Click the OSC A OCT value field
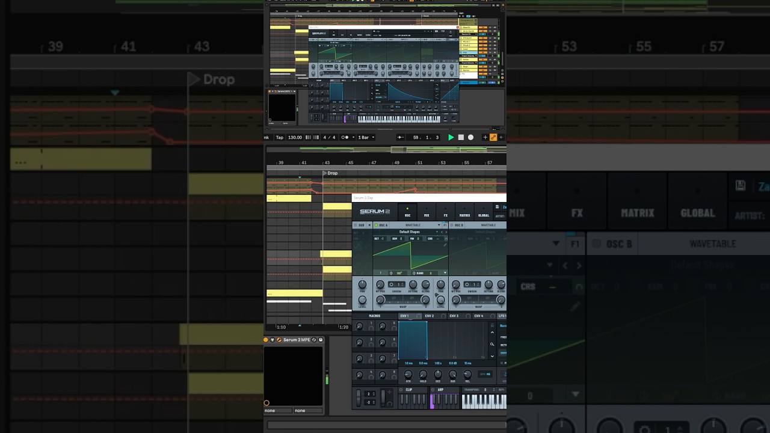 [381, 239]
